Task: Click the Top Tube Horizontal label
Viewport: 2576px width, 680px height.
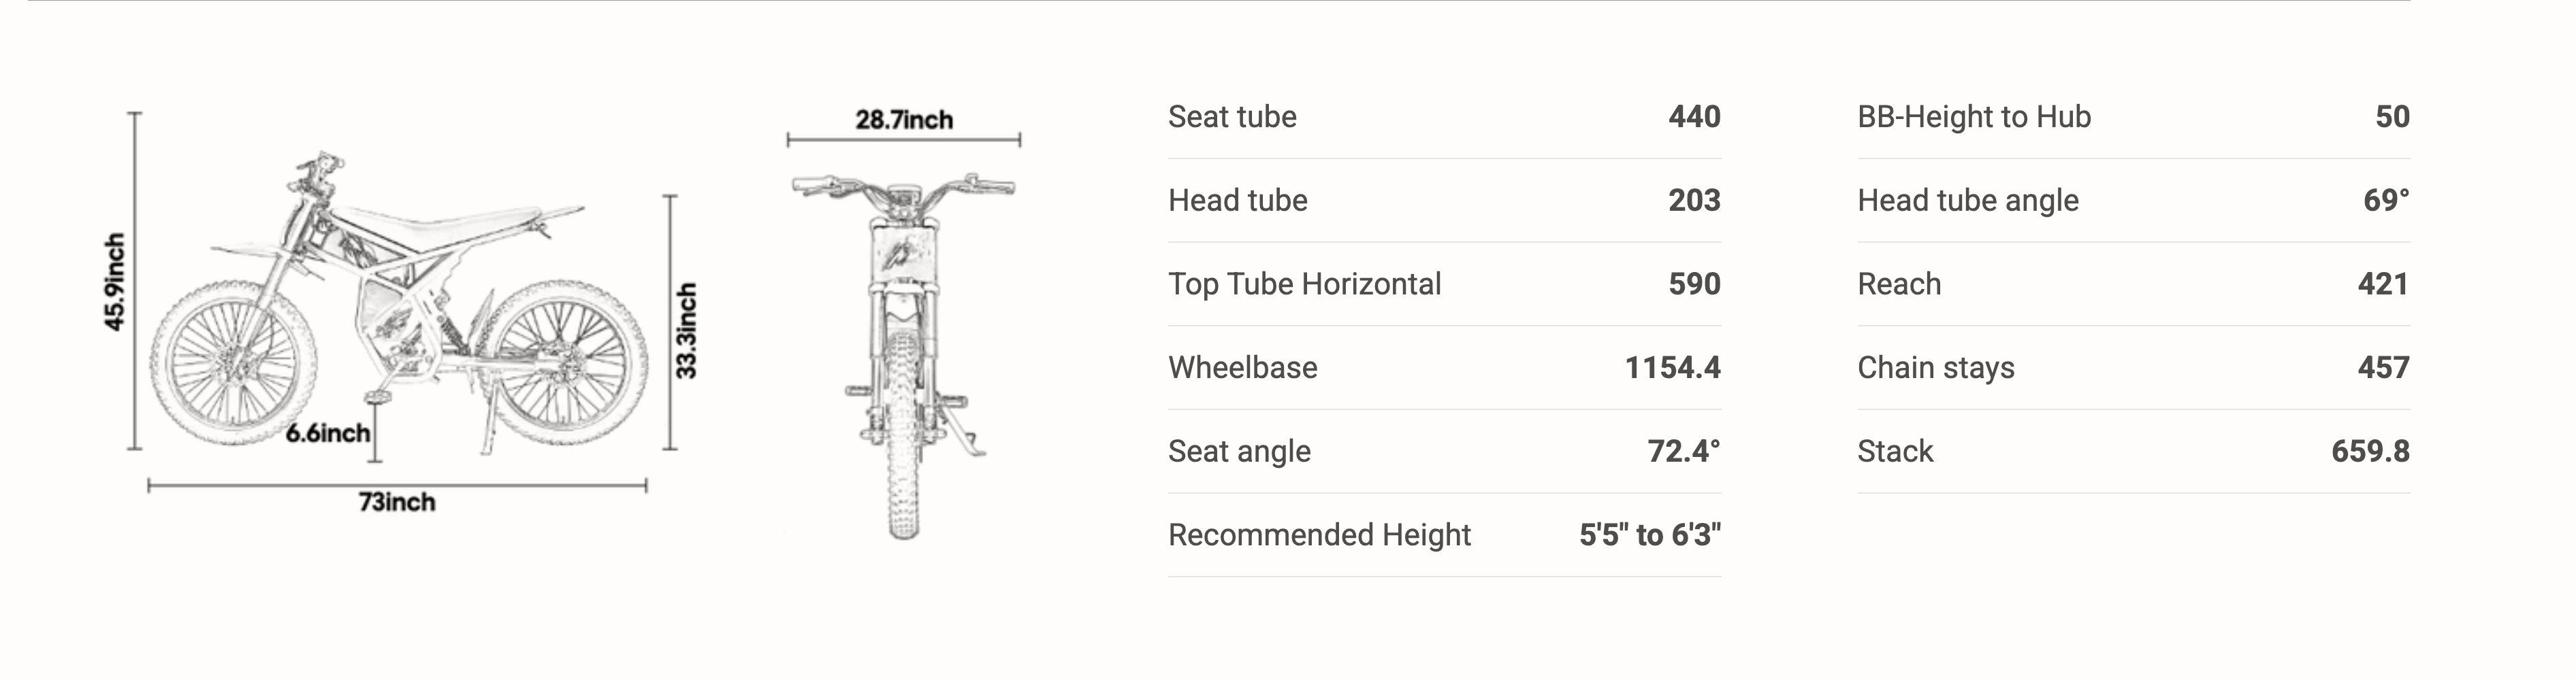Action: [1304, 285]
